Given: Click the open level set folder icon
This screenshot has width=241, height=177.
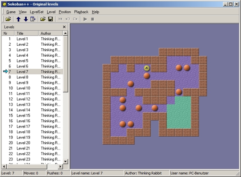Looking at the screenshot, I should (8, 19).
